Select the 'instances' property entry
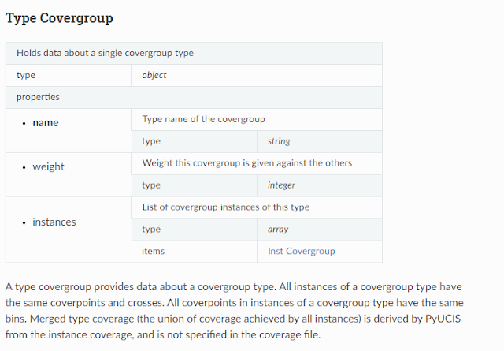The image size is (504, 351). (x=54, y=222)
